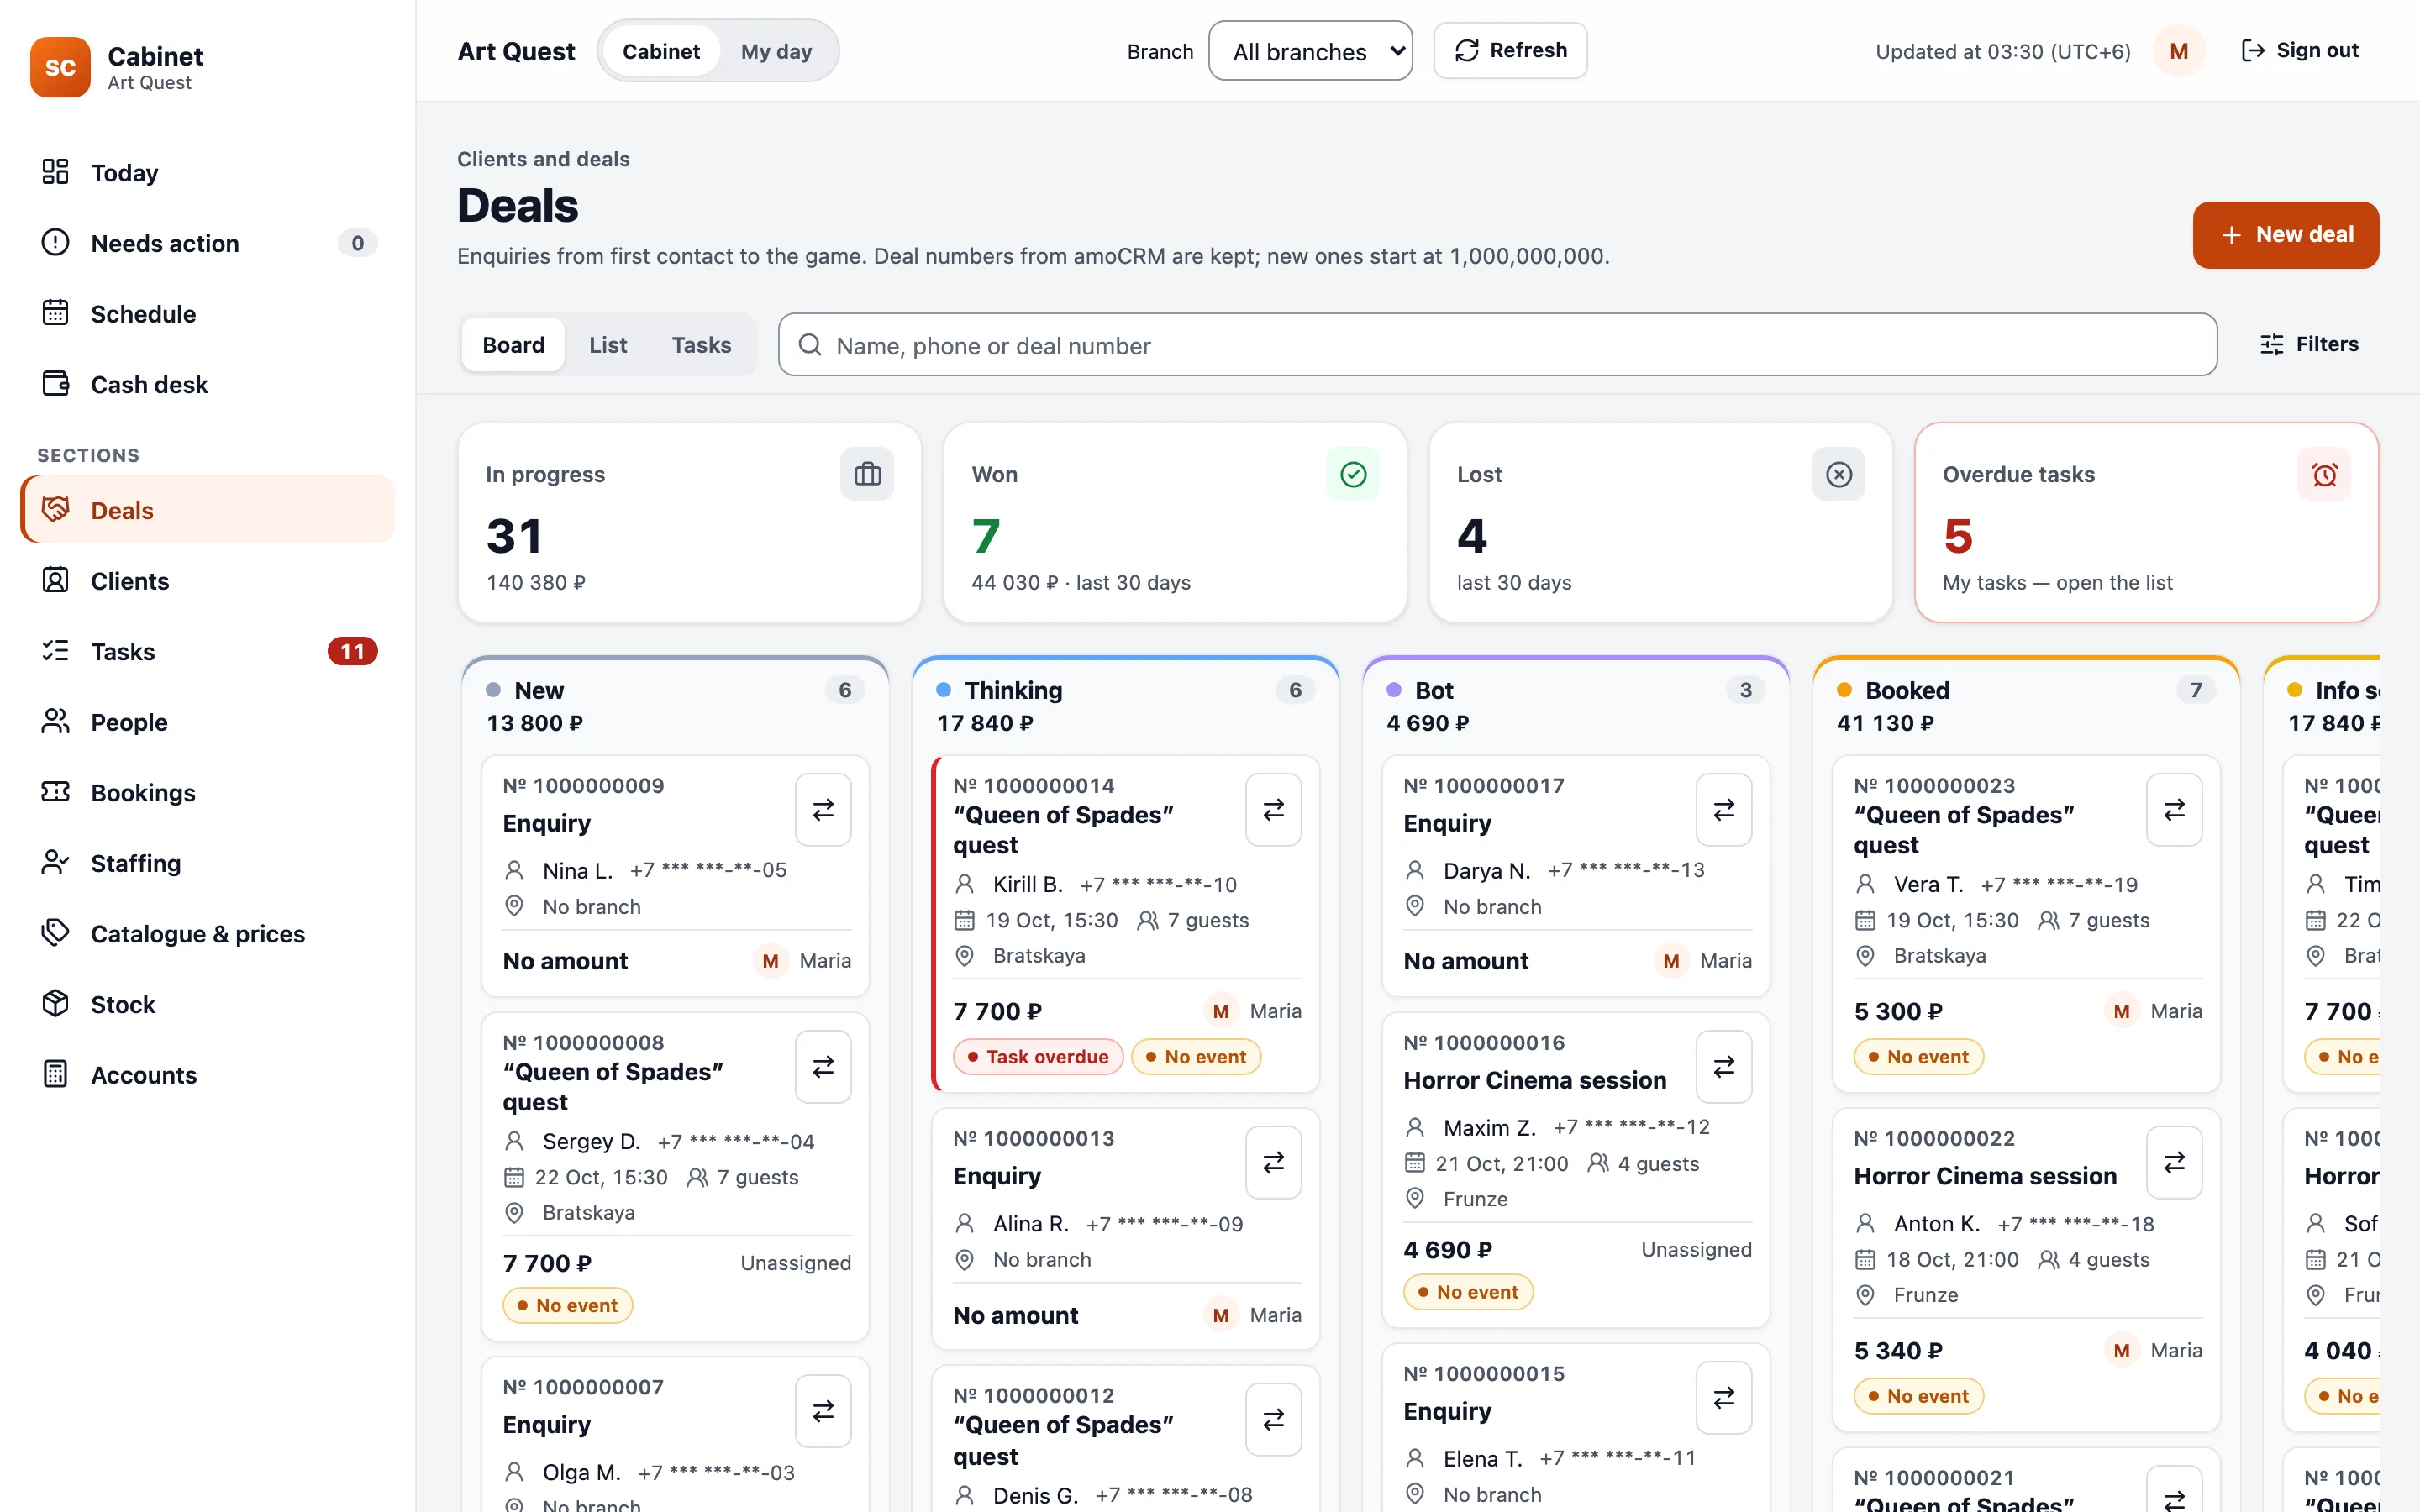2420x1512 pixels.
Task: Open Cash desk in the sidebar
Action: 208,384
